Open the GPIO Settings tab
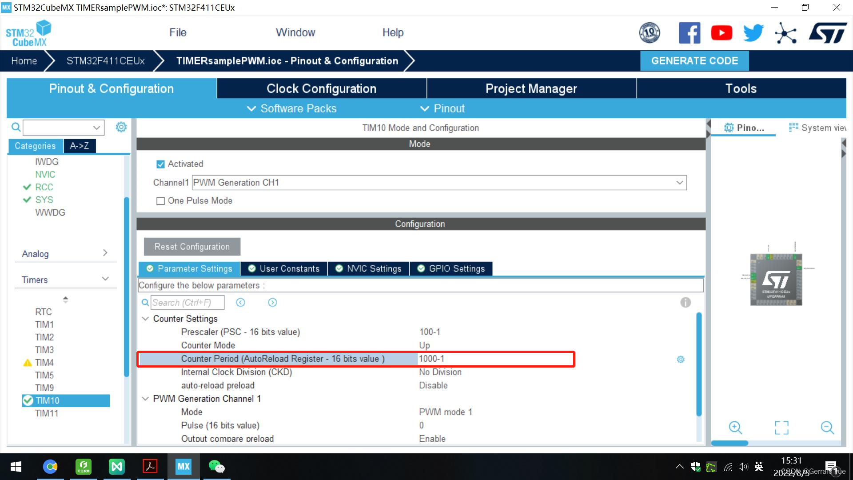This screenshot has width=853, height=480. coord(451,268)
